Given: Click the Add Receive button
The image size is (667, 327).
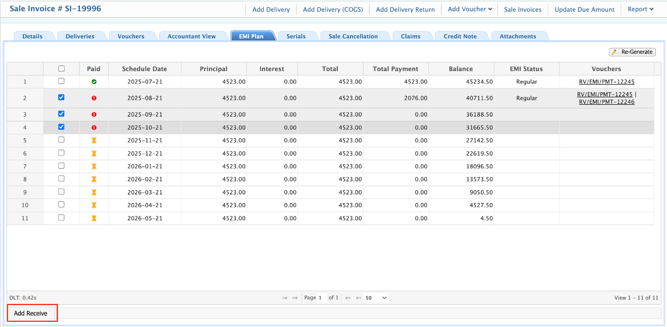Looking at the screenshot, I should point(31,313).
